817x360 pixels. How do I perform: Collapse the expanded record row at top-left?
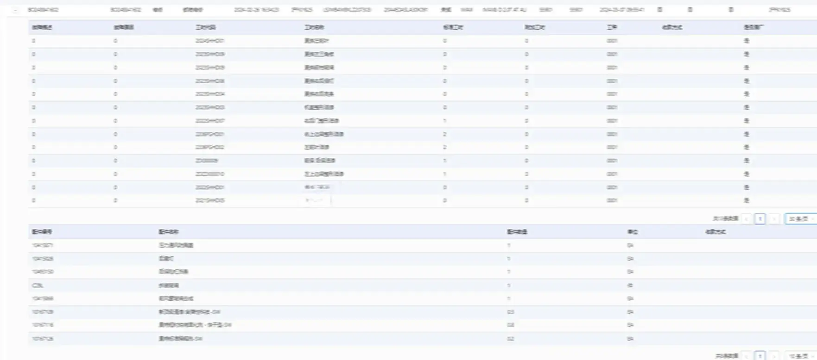tap(16, 10)
